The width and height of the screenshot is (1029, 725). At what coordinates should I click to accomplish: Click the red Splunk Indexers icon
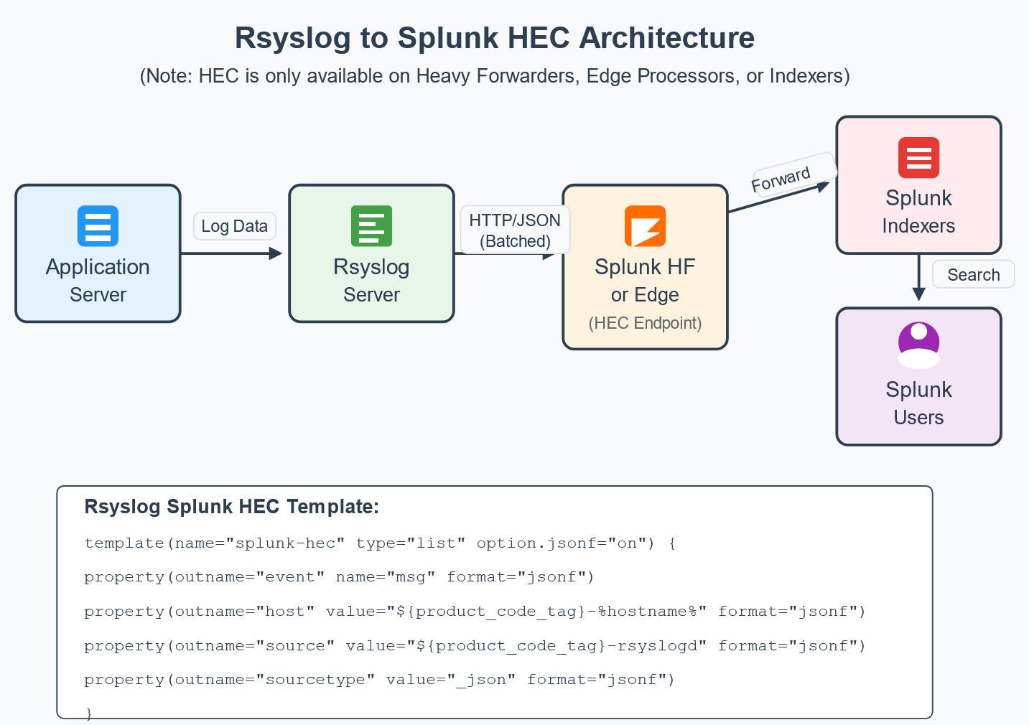click(x=918, y=157)
